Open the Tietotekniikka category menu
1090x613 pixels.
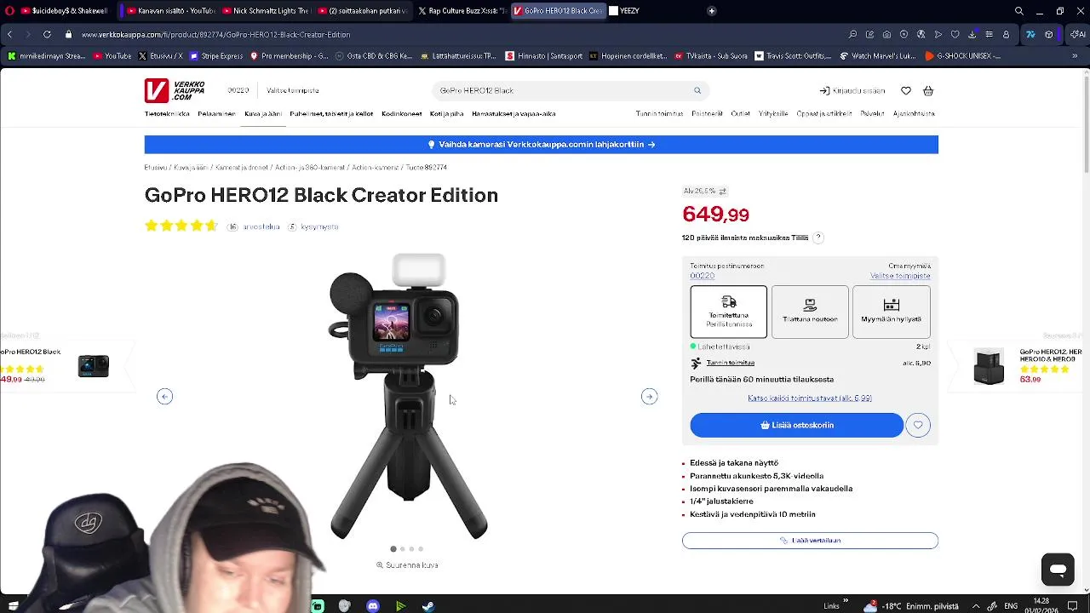(x=167, y=113)
